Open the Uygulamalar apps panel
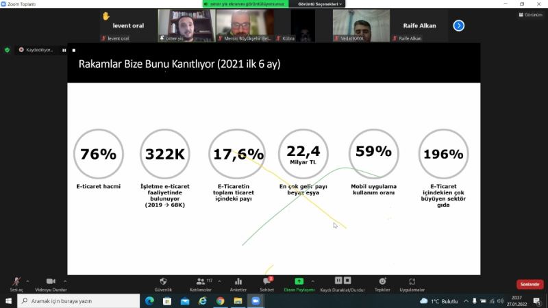 tap(412, 283)
